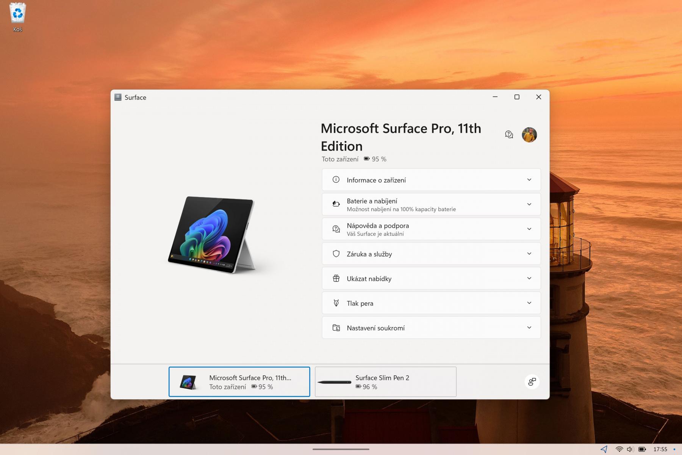Expand the Informace o zařízení section
Image resolution: width=682 pixels, height=455 pixels.
point(431,180)
